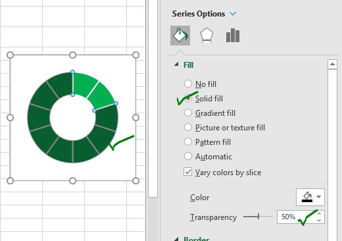Select the Automatic fill radio button
The width and height of the screenshot is (342, 241).
point(188,156)
